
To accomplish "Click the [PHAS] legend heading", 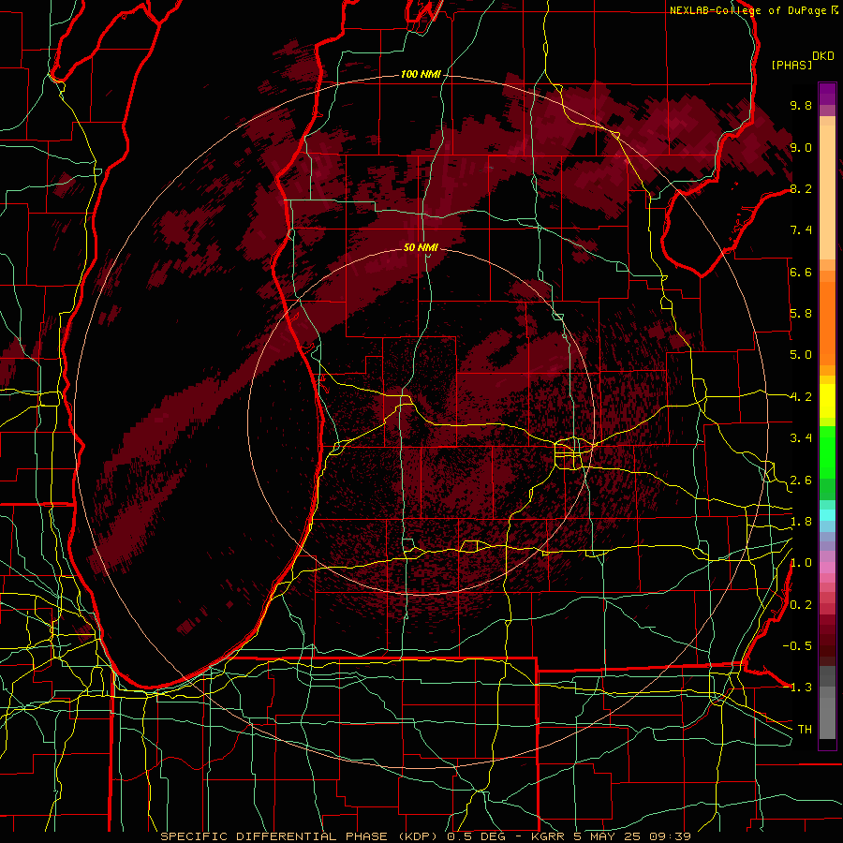I will (791, 65).
